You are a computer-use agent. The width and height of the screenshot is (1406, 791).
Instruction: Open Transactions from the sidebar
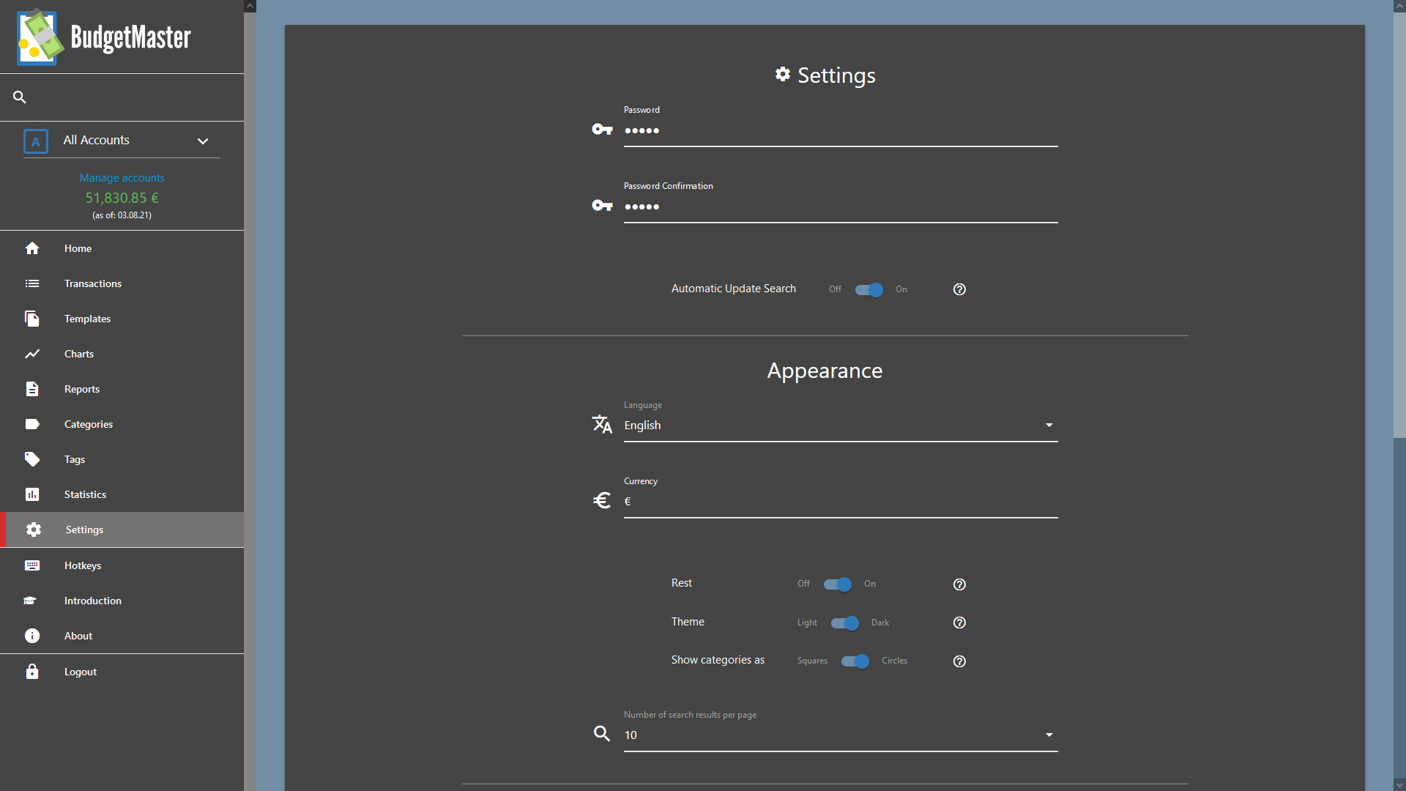tap(122, 283)
